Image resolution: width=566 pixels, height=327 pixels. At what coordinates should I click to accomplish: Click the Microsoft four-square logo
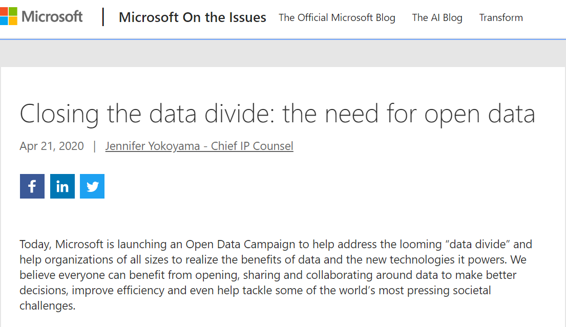pyautogui.click(x=8, y=16)
